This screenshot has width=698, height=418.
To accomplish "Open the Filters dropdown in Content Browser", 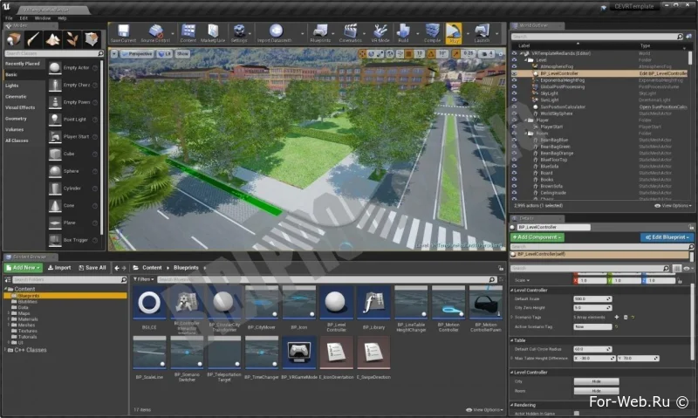I will (143, 279).
